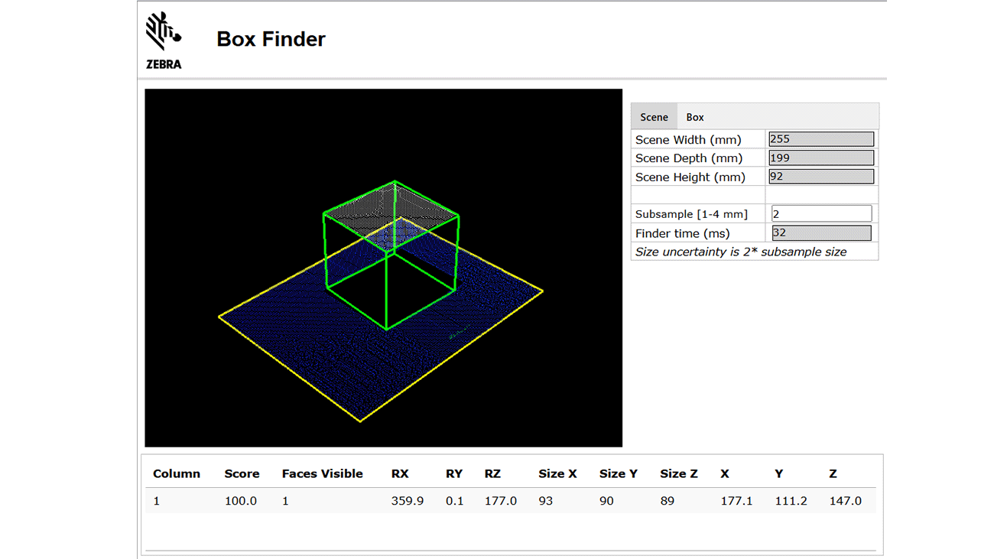The image size is (994, 559).
Task: Click the size uncertainty note text
Action: point(740,252)
